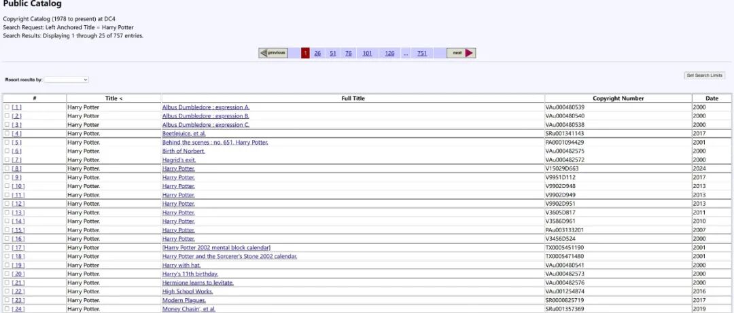734x313 pixels.
Task: Tick the checkbox for entry 2
Action: tap(7, 116)
